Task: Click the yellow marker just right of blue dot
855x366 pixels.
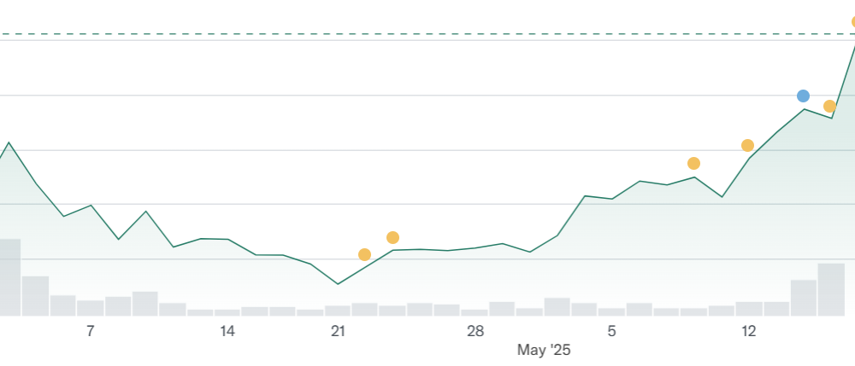Action: tap(829, 106)
